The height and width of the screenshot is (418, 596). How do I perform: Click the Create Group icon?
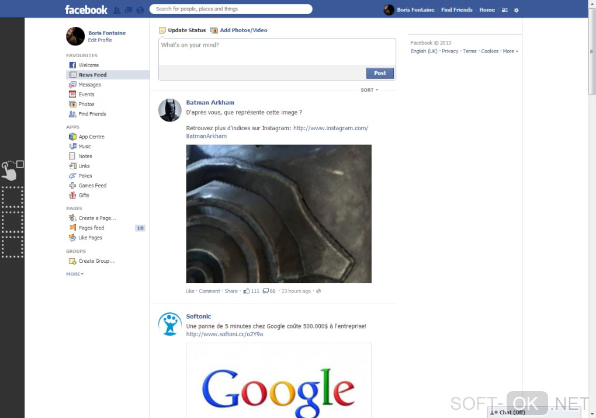(72, 261)
